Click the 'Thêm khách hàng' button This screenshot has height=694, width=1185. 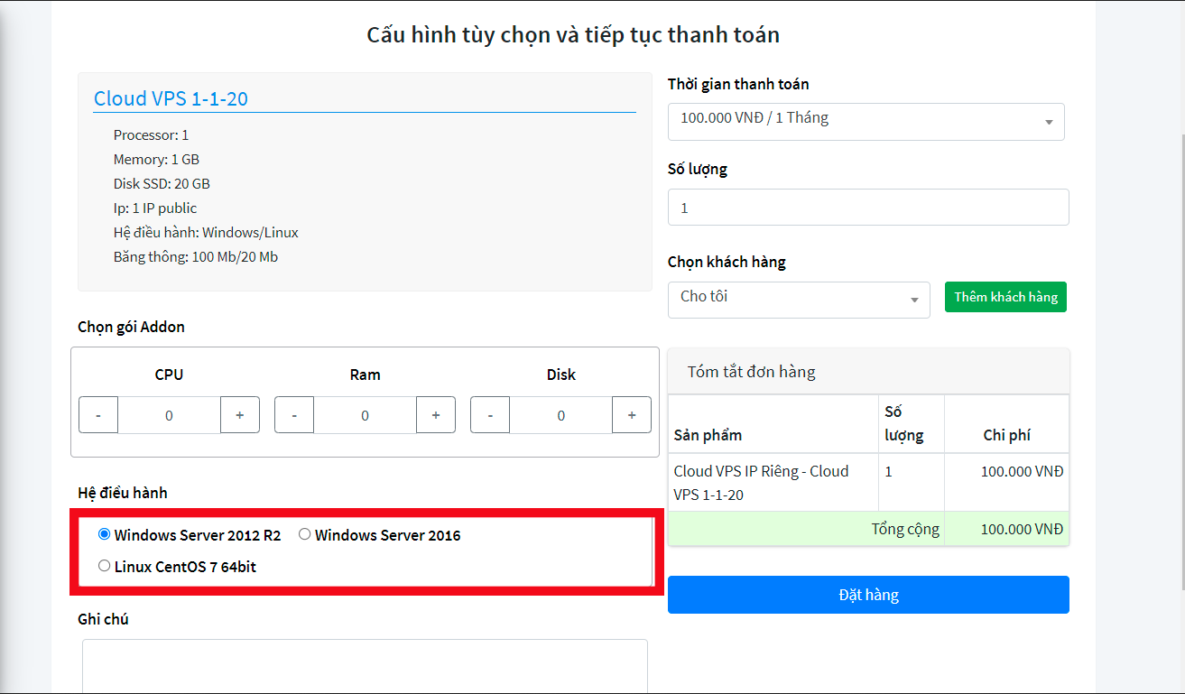pyautogui.click(x=1005, y=297)
